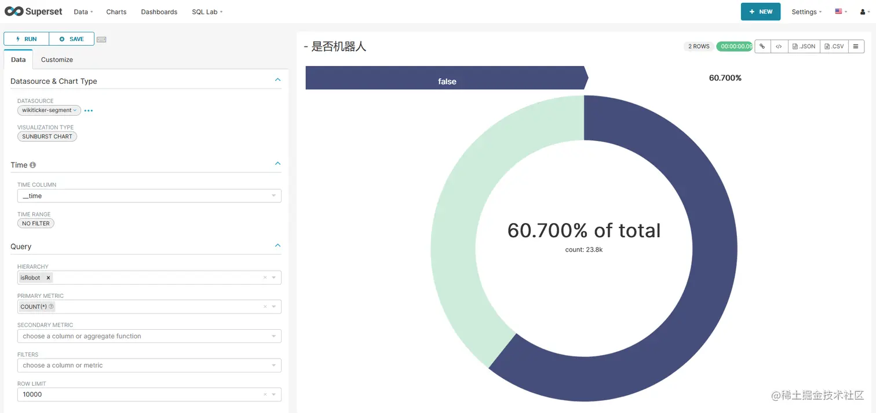Open the Settings menu
The image size is (876, 413).
806,12
